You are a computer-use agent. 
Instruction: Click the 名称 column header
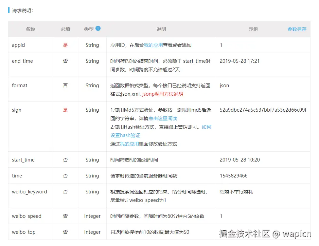click(30, 29)
